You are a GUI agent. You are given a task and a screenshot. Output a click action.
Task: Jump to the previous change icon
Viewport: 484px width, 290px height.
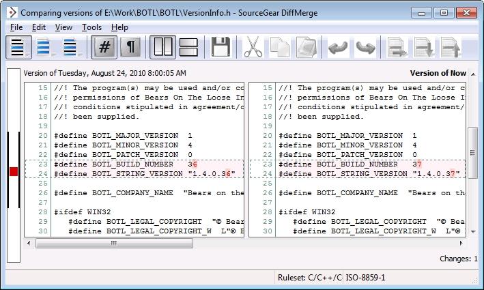pyautogui.click(x=451, y=47)
